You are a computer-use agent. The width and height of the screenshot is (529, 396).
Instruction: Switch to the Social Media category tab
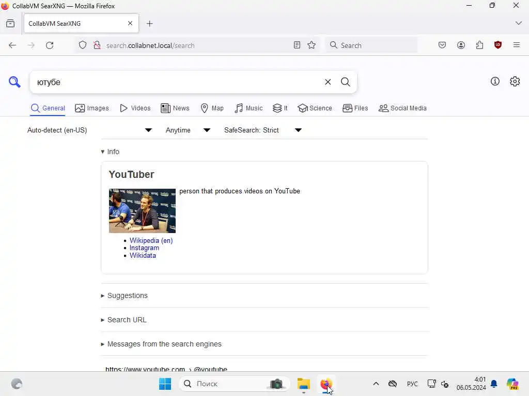coord(402,108)
